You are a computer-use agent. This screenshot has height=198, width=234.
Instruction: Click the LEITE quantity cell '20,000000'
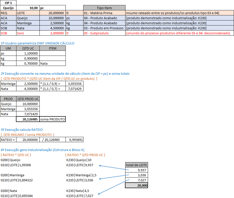53,13
